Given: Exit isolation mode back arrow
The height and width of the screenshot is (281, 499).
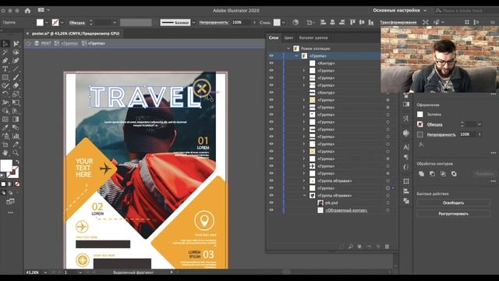Looking at the screenshot, I should coord(28,44).
